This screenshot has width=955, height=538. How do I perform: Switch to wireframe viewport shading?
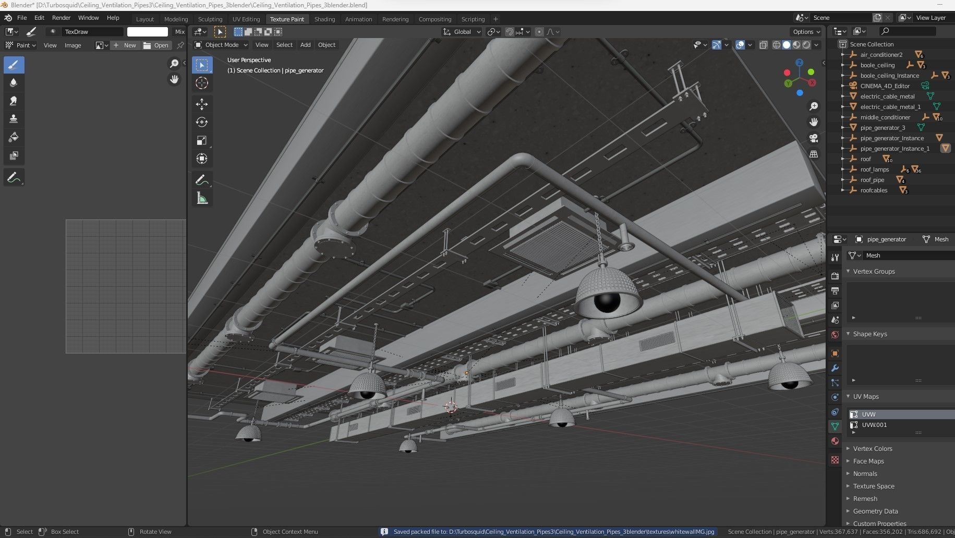tap(777, 45)
